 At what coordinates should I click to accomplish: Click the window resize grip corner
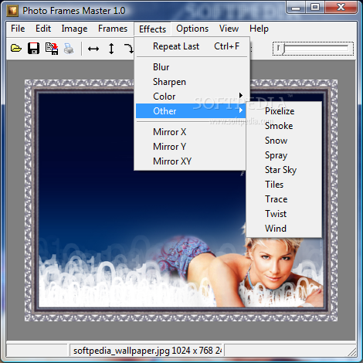tap(351, 351)
